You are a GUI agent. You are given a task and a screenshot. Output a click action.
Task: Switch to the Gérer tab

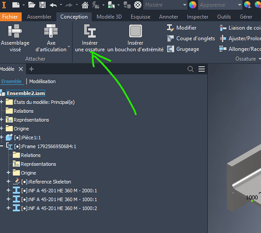246,17
